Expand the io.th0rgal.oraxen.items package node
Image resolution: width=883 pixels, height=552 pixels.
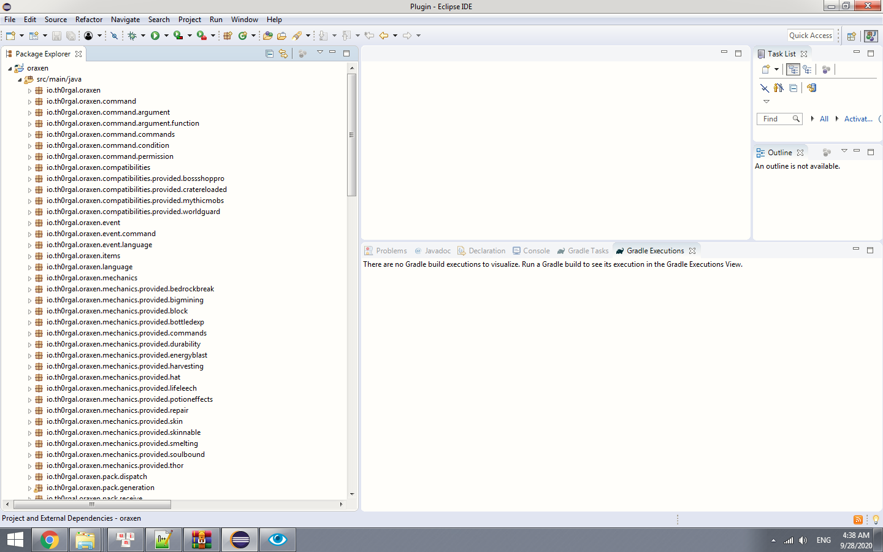(29, 256)
